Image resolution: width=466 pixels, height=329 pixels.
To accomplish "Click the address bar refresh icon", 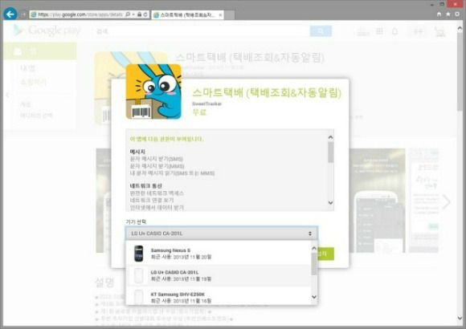I will click(145, 14).
